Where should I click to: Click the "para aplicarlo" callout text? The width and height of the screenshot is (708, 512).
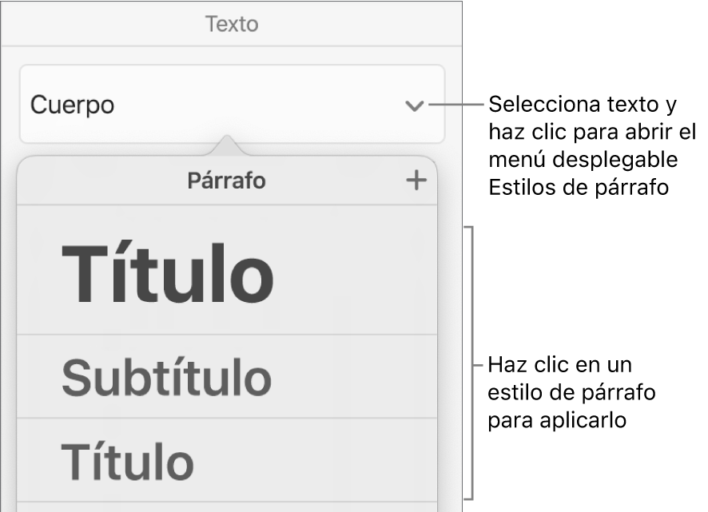pos(556,420)
